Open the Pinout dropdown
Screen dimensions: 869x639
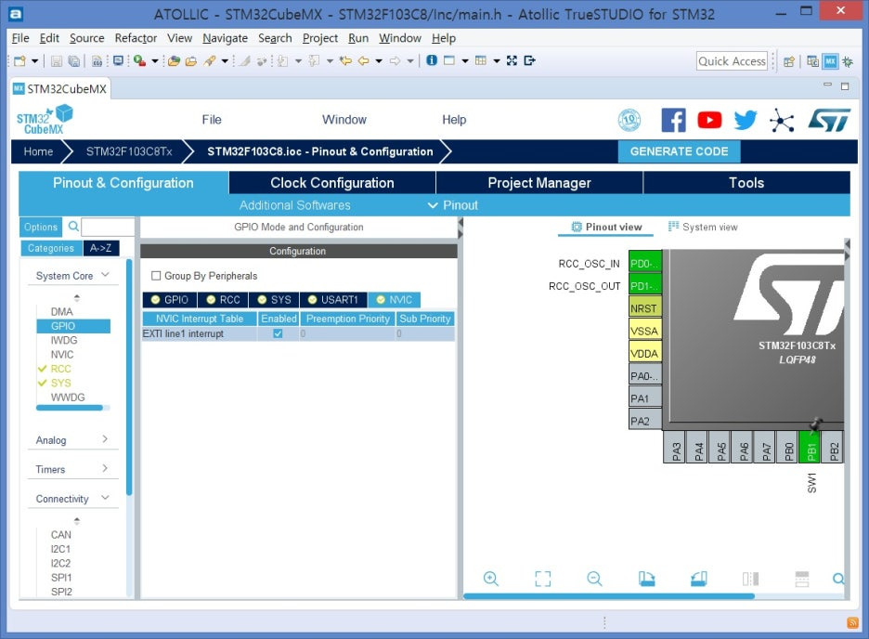tap(453, 205)
